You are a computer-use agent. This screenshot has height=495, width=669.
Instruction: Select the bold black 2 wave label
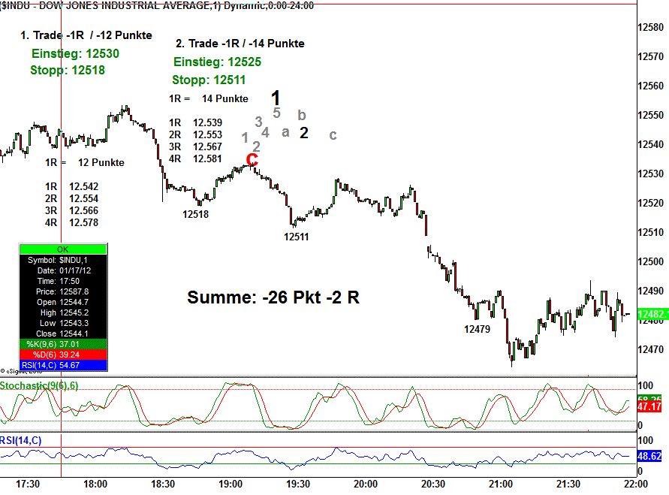[304, 133]
